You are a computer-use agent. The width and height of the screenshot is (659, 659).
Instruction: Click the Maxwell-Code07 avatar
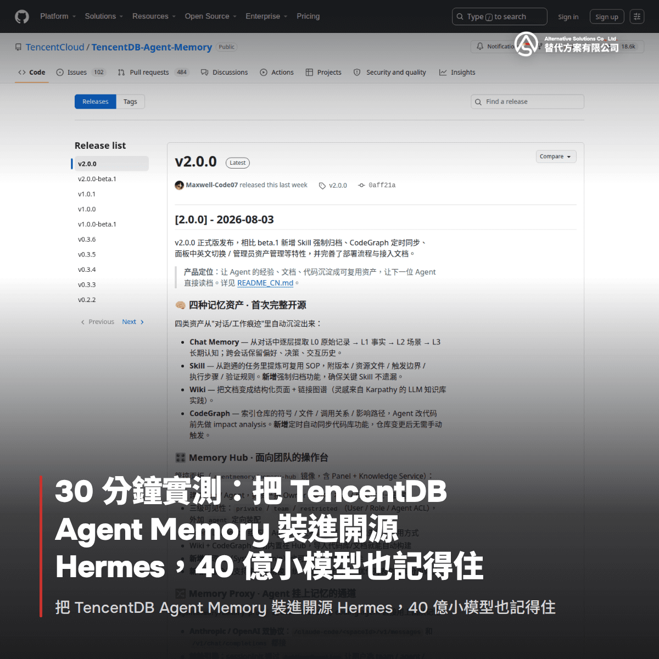(x=179, y=185)
